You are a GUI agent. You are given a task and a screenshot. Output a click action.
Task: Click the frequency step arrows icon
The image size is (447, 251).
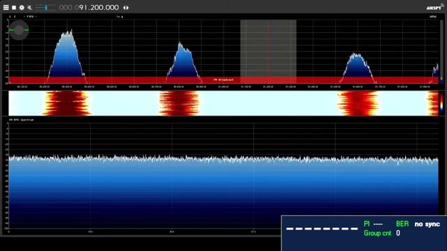point(126,8)
